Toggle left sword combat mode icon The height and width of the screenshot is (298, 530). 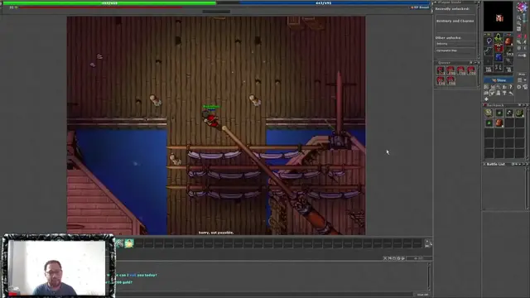coord(519,42)
